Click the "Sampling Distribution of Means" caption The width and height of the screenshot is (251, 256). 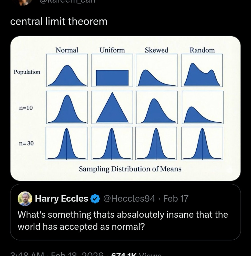pyautogui.click(x=130, y=169)
